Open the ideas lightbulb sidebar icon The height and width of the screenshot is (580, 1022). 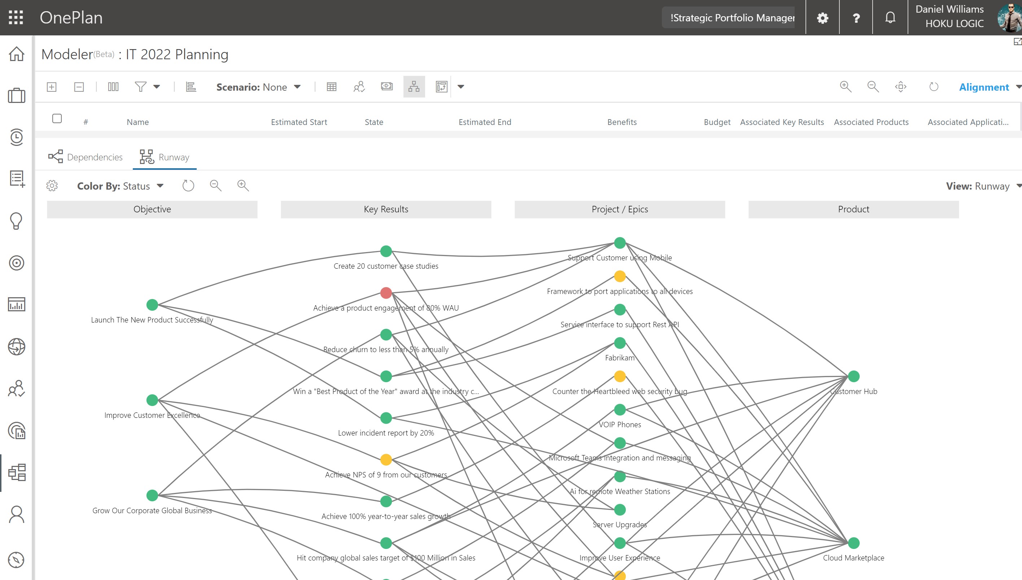pos(16,221)
